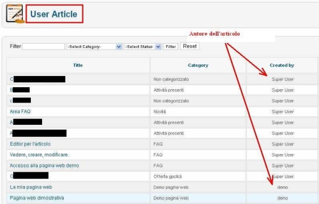Click the Offerta gpclick category cell
This screenshot has width=319, height=204.
click(x=168, y=176)
